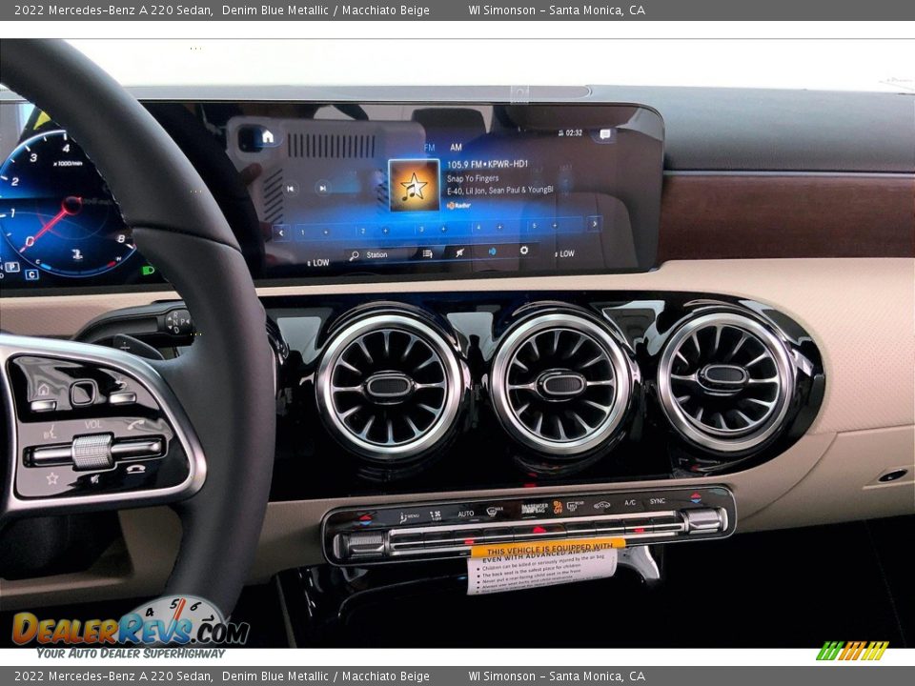Viewport: 915px width, 686px height.
Task: Toggle the climate SYNC button
Action: coord(658,501)
